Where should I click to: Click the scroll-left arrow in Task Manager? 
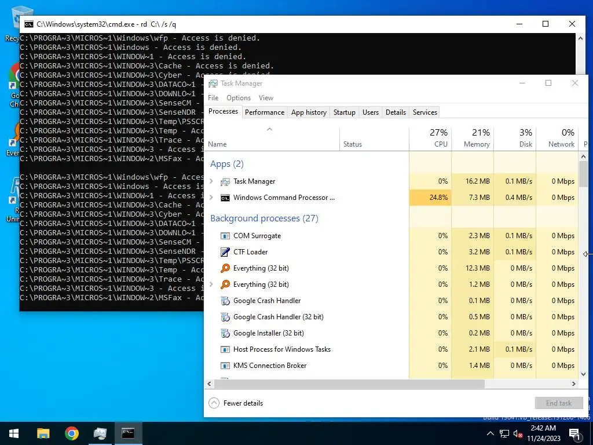(x=209, y=384)
